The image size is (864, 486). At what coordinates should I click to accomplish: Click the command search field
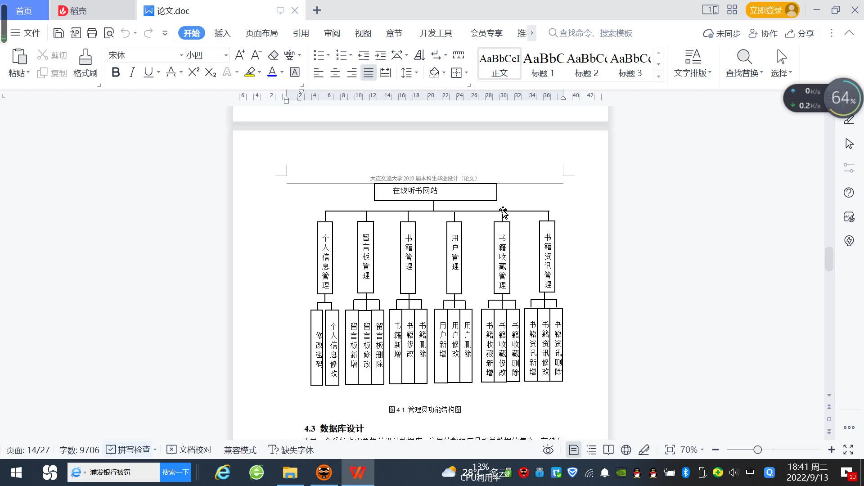click(590, 33)
